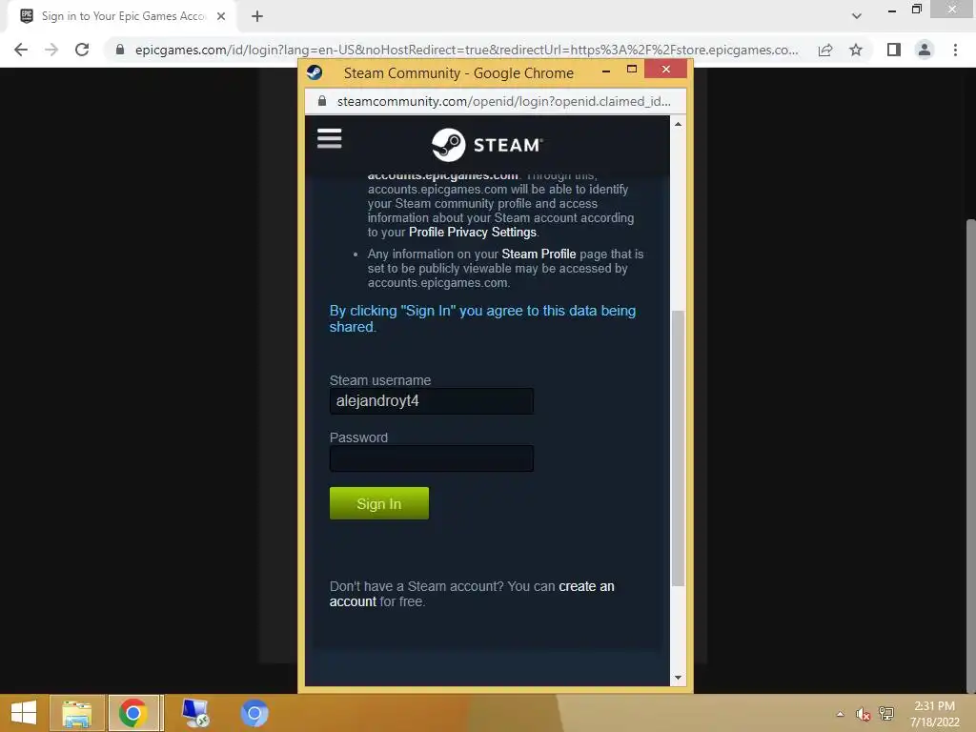Click the epicgames.com address bar
The image size is (976, 732).
pos(466,50)
